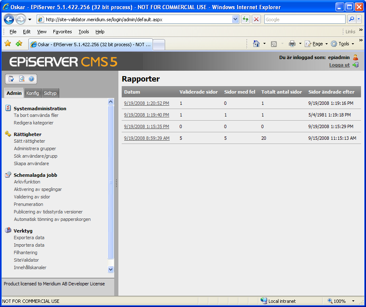Stop loading with the red X icon
366x307 pixels.
tap(256, 19)
